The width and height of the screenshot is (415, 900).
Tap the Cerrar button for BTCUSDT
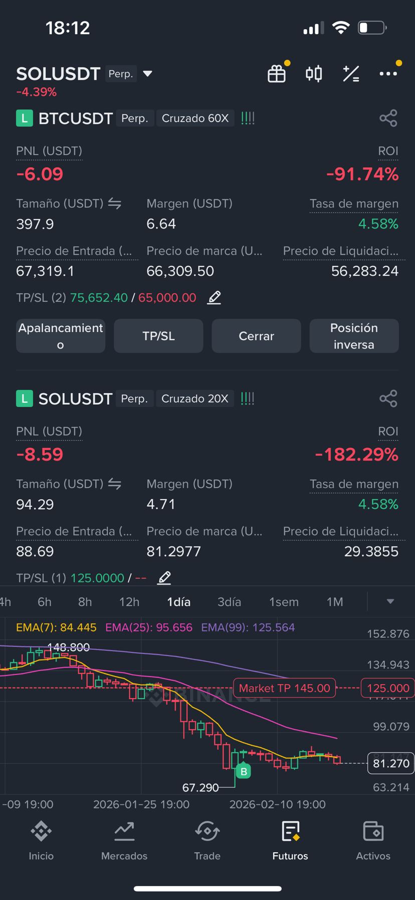pos(256,336)
